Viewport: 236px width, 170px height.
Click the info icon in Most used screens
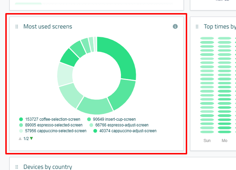tap(175, 27)
